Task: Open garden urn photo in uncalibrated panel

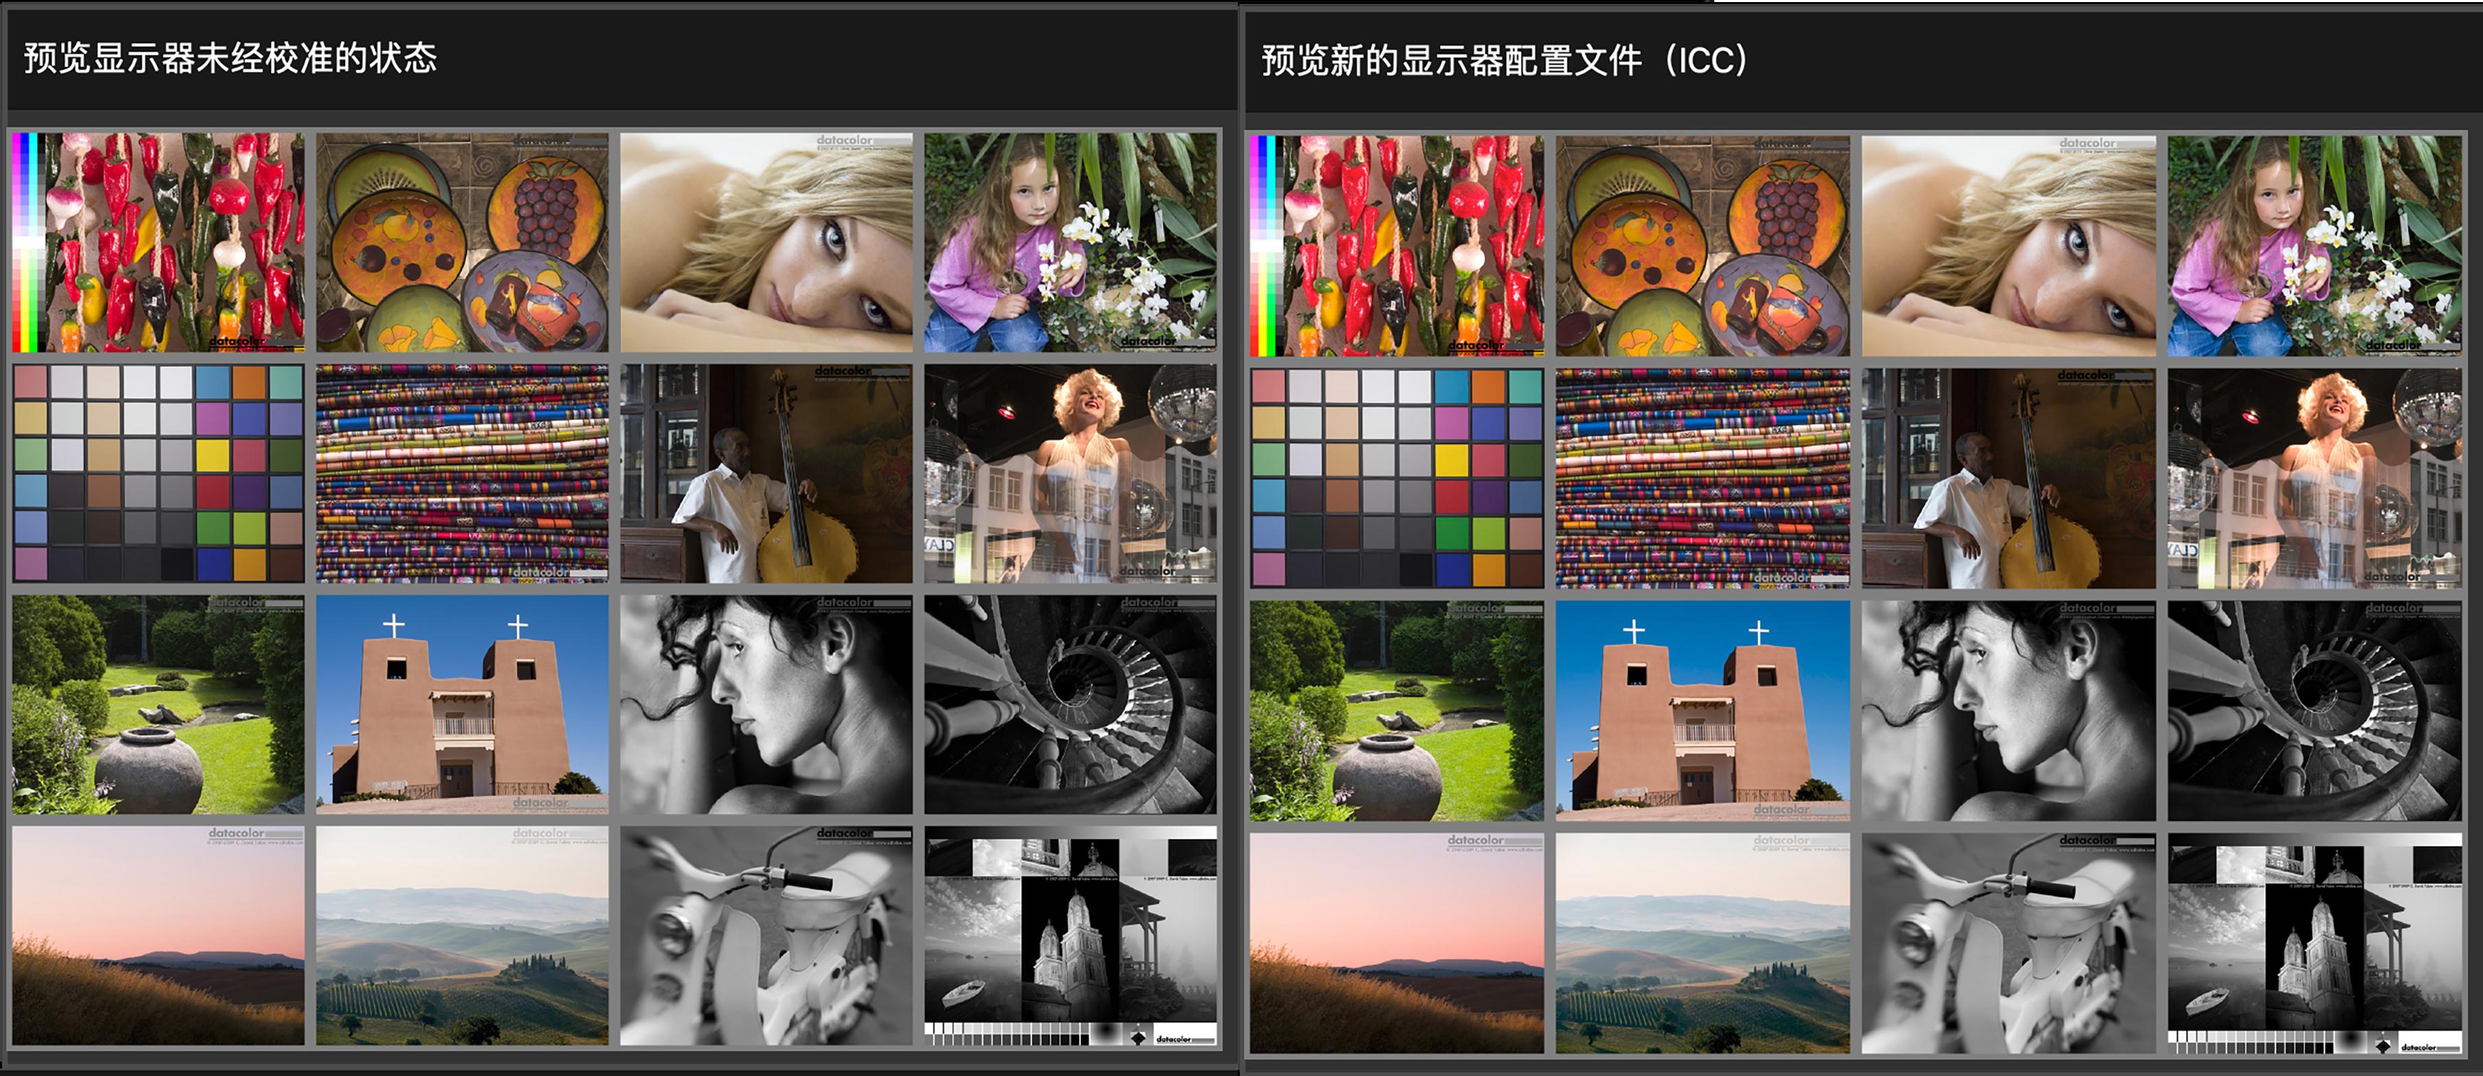Action: pyautogui.click(x=158, y=705)
